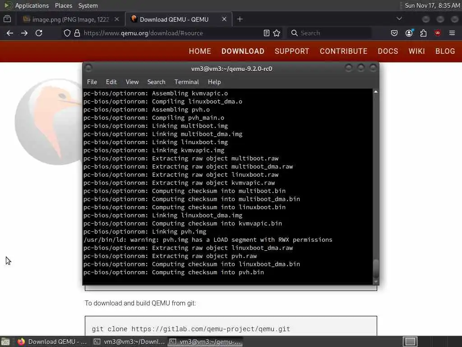Viewport: 462px width, 347px height.
Task: Open WIKI on QEMU site navigation
Action: 416,51
